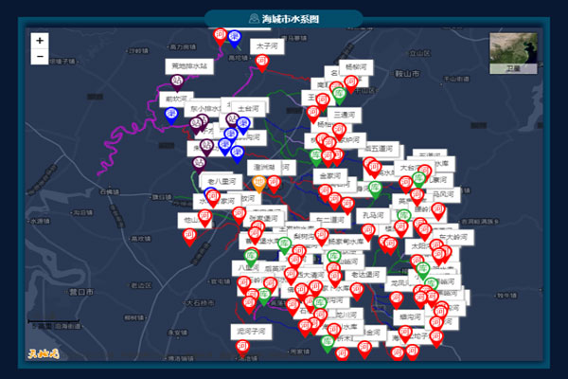Image resolution: width=568 pixels, height=379 pixels.
Task: Click the 杨家甸水库 label
Action: pyautogui.click(x=346, y=242)
